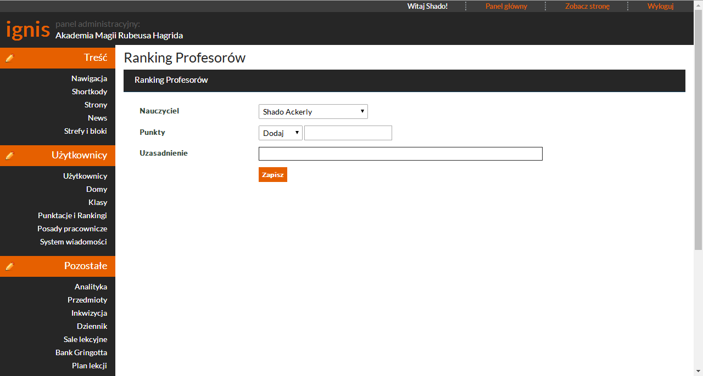Click Zobacz stronę in top bar
The image size is (703, 376).
tap(587, 6)
